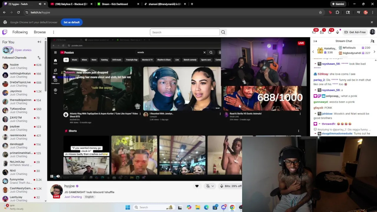Click chat user onlycoop_ name
Screen dimensions: 377x212
[x=333, y=96]
